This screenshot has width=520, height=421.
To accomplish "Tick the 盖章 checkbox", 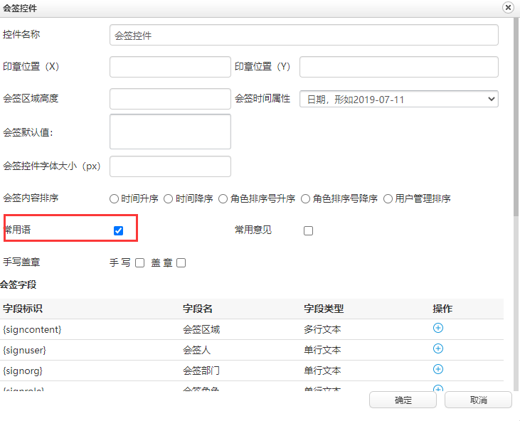I will tap(181, 262).
